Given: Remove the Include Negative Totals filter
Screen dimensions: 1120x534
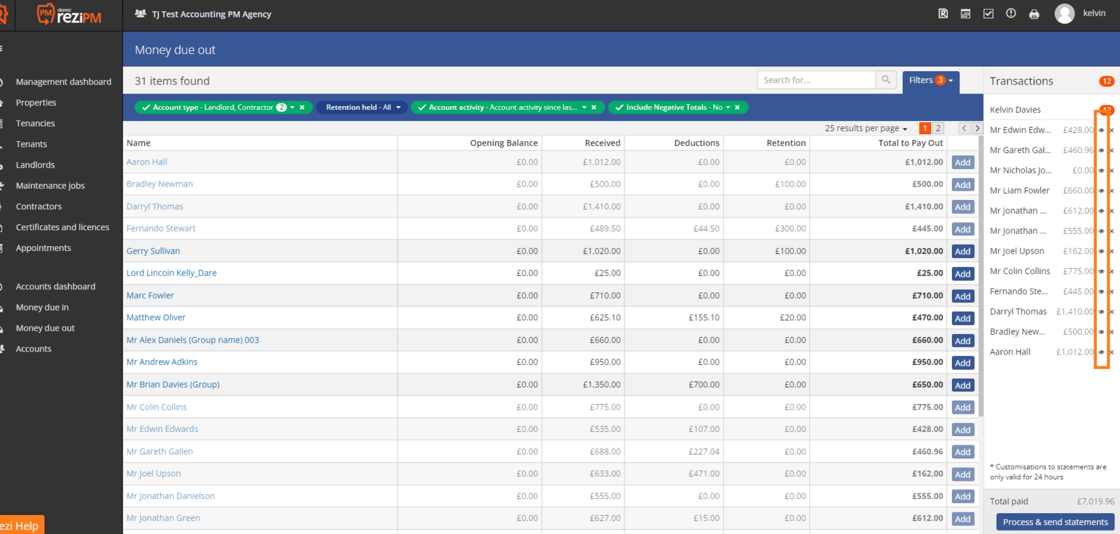Looking at the screenshot, I should click(737, 108).
